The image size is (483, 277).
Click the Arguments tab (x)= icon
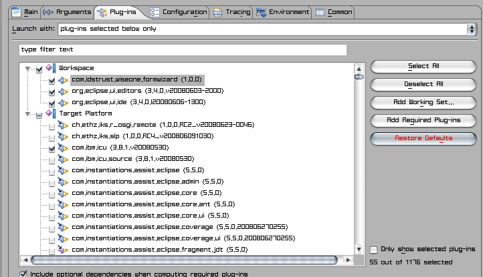(x=48, y=12)
